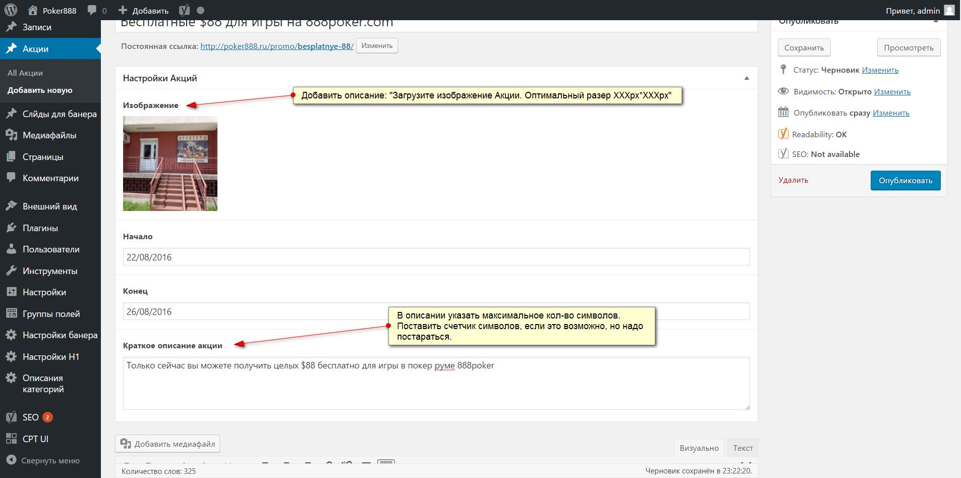
Task: Open the WordPress logo menu
Action: 11,10
